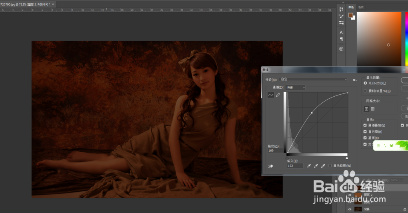Screen dimensions: 408x213
Task: Click the 输出 output value field
Action: 276,151
